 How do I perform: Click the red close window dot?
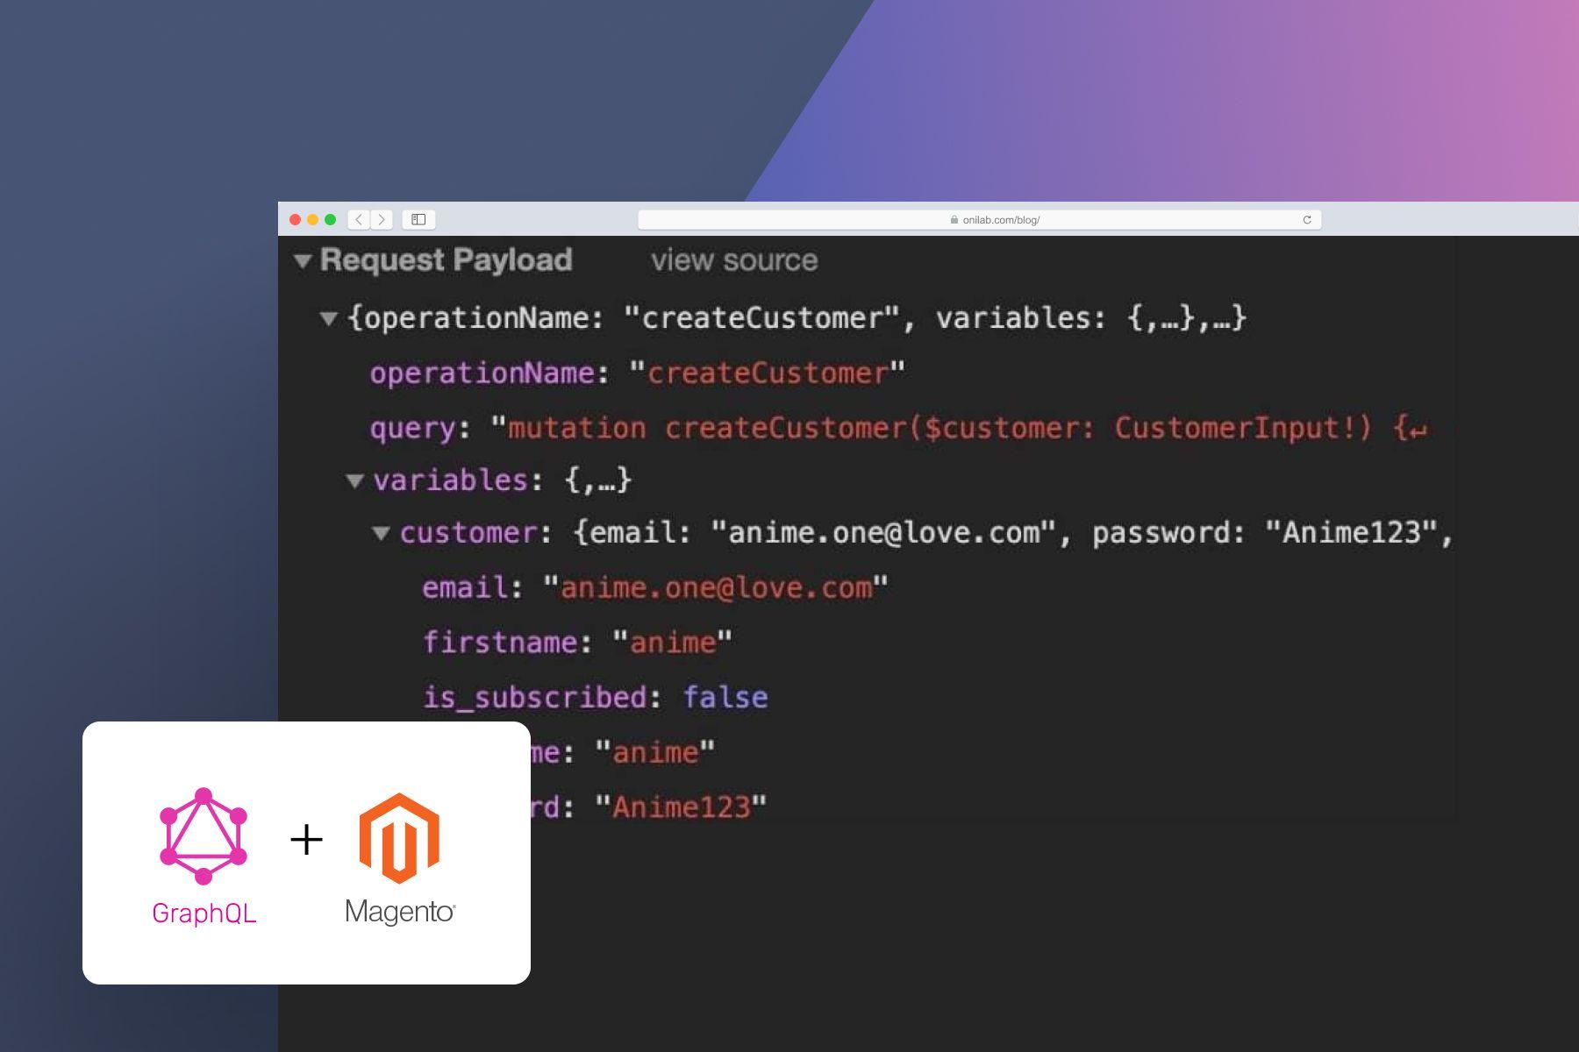296,219
